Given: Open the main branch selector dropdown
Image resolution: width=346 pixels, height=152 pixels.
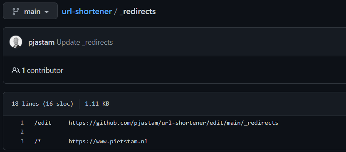Looking at the screenshot, I should pyautogui.click(x=30, y=11).
